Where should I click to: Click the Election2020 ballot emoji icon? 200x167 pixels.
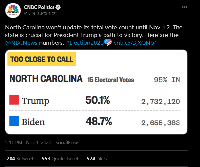(x=108, y=43)
